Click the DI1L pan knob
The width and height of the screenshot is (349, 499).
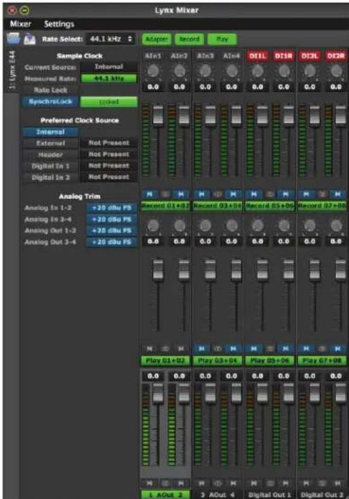pos(258,71)
